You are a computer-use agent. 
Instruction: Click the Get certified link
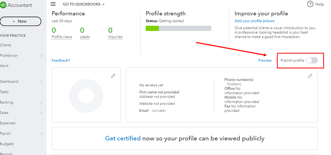[x=123, y=138]
